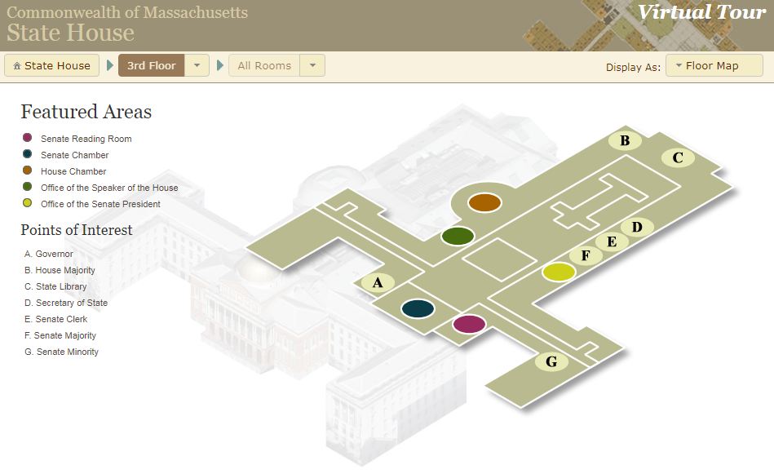Click 'B. House Majority' point of interest
This screenshot has height=474, width=774.
(60, 270)
